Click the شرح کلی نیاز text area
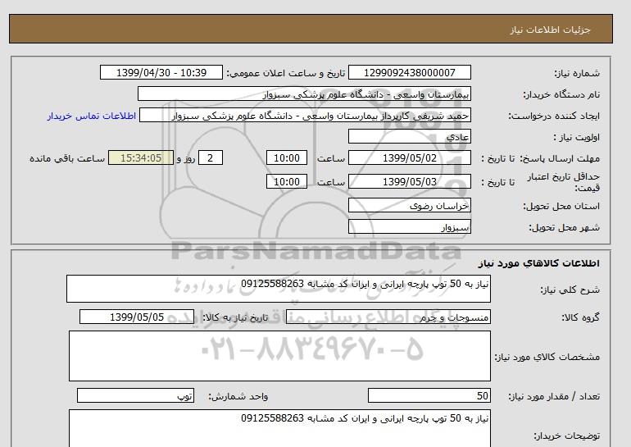Viewport: 631px width, 447px height. 279,289
